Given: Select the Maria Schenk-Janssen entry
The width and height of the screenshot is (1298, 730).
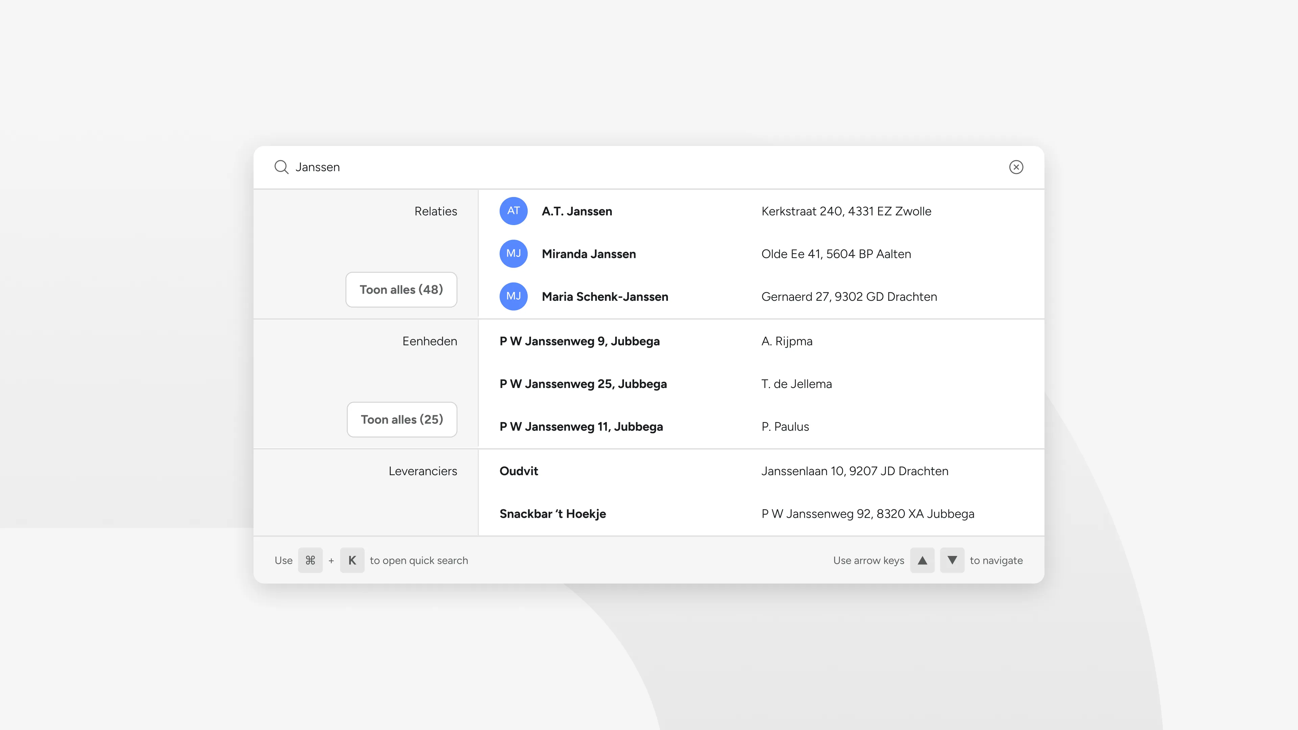Looking at the screenshot, I should (x=605, y=296).
